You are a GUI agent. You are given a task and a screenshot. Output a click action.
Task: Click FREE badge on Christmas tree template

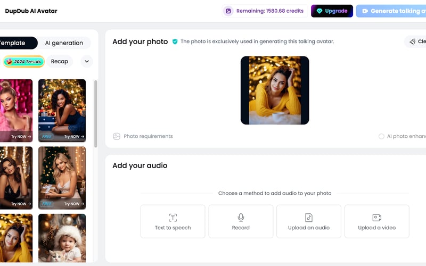click(46, 137)
